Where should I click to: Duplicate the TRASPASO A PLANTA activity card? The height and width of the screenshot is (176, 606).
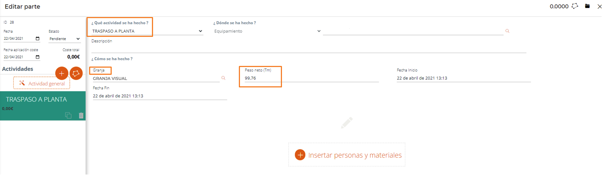[68, 116]
